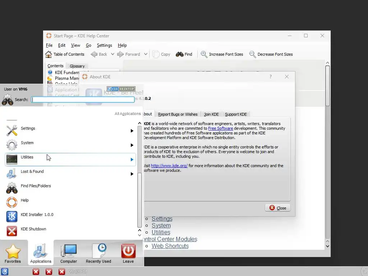
Task: Click All Applications breadcrumb label
Action: 128,114
